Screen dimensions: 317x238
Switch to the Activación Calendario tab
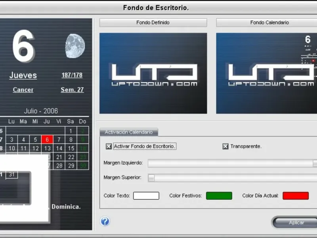click(129, 132)
